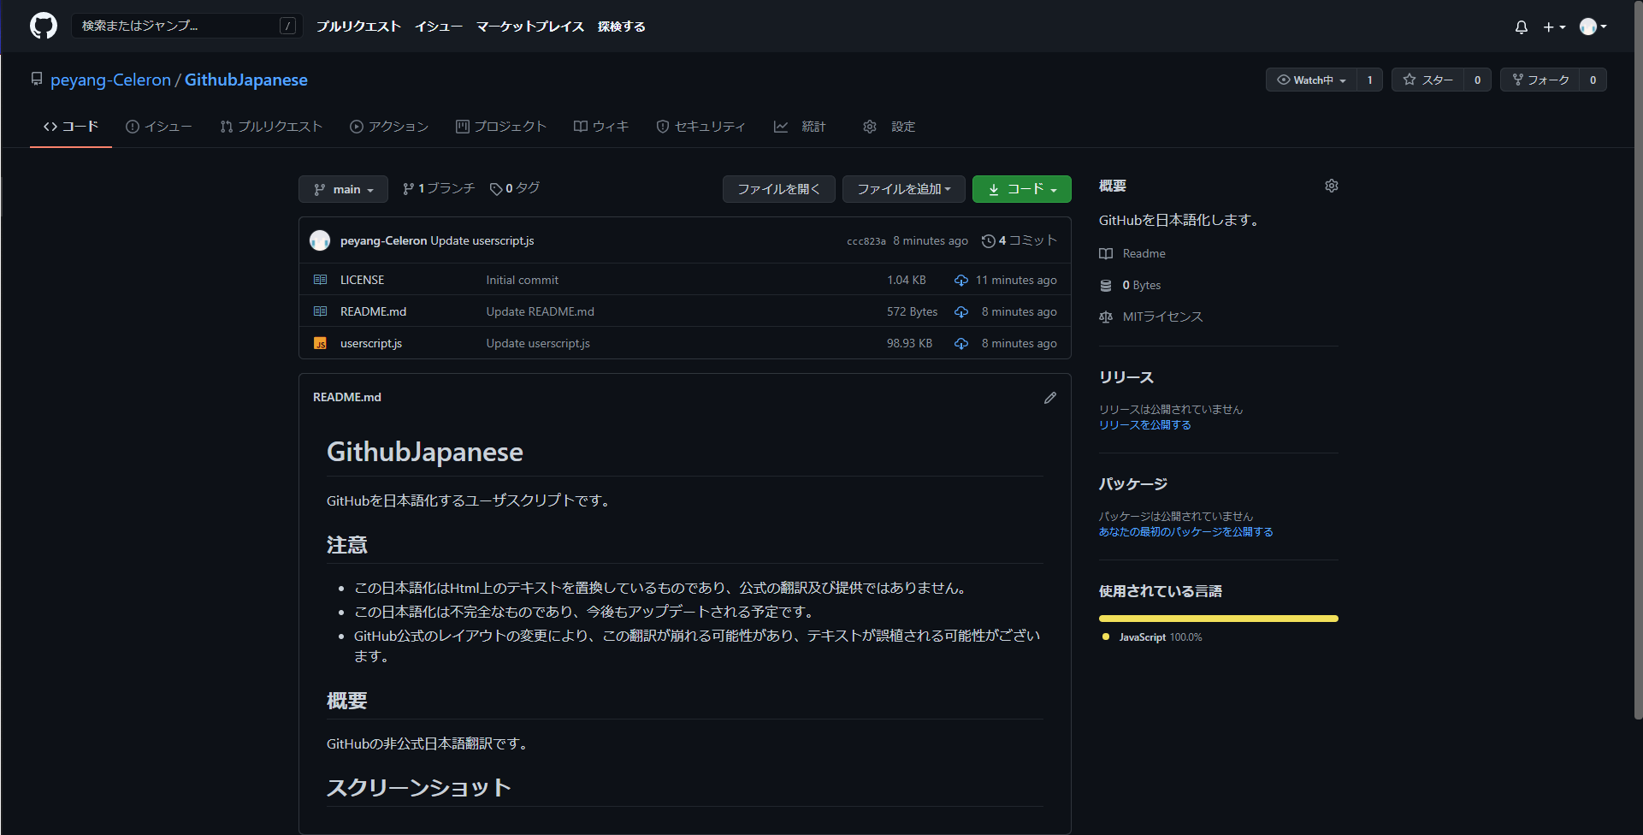
Task: Click the download icon on the README.md row
Action: click(961, 311)
